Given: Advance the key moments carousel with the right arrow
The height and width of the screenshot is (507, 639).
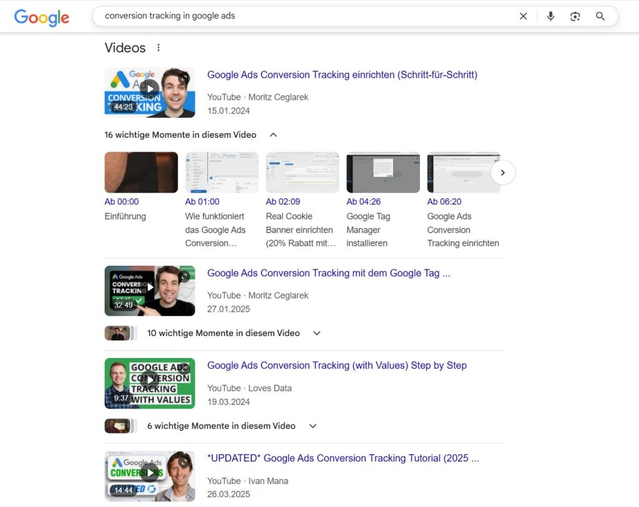Looking at the screenshot, I should [x=503, y=172].
